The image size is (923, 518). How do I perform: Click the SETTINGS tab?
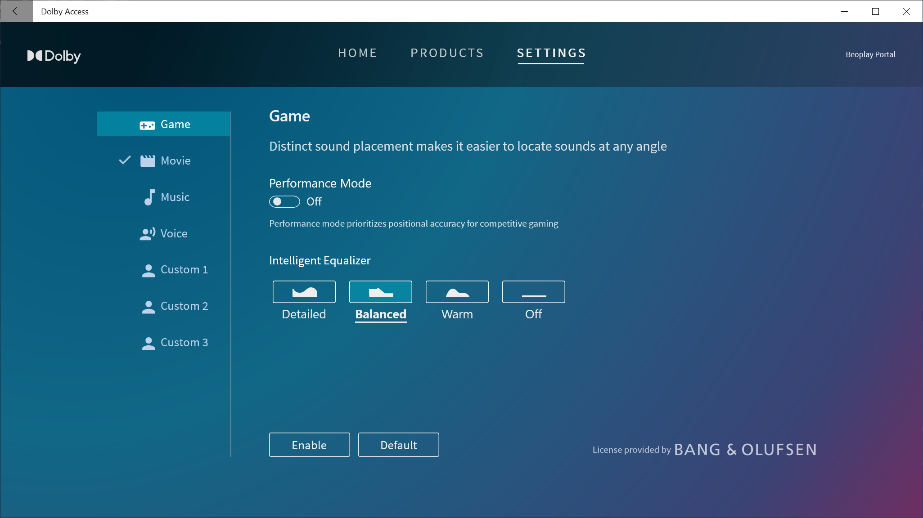(x=551, y=53)
